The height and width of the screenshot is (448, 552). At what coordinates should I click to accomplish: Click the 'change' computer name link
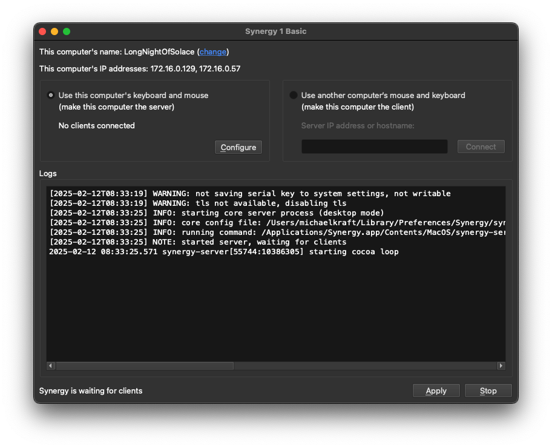point(212,52)
